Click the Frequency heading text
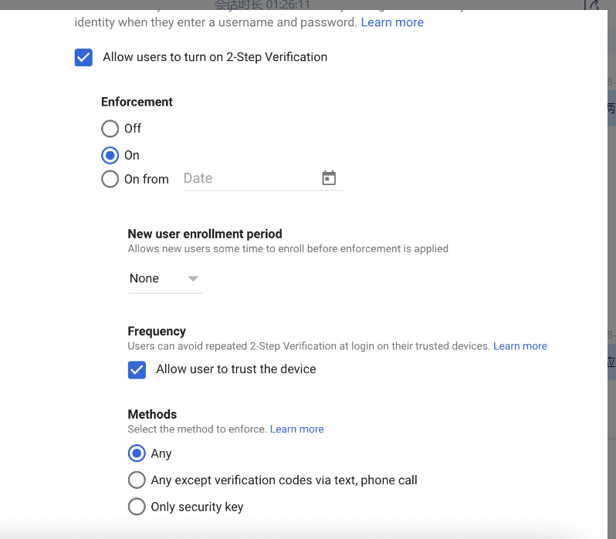This screenshot has width=616, height=539. click(157, 332)
